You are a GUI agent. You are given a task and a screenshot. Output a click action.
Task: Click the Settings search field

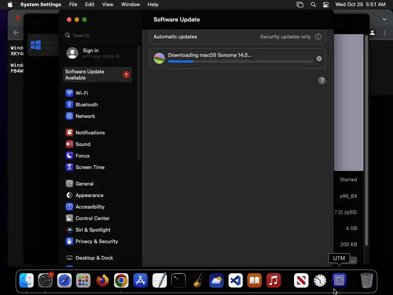coord(100,36)
